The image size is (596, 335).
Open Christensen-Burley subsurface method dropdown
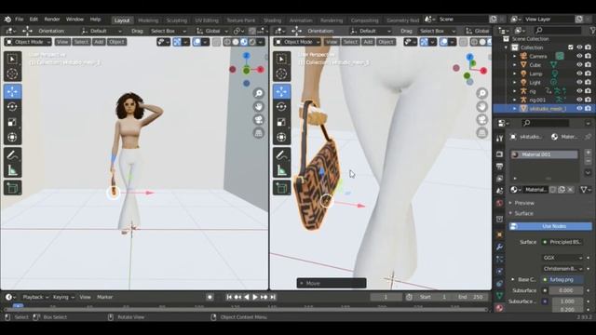tap(562, 269)
